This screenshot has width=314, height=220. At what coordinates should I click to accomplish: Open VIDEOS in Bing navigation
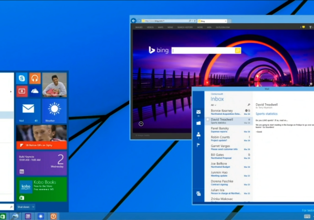(150, 27)
